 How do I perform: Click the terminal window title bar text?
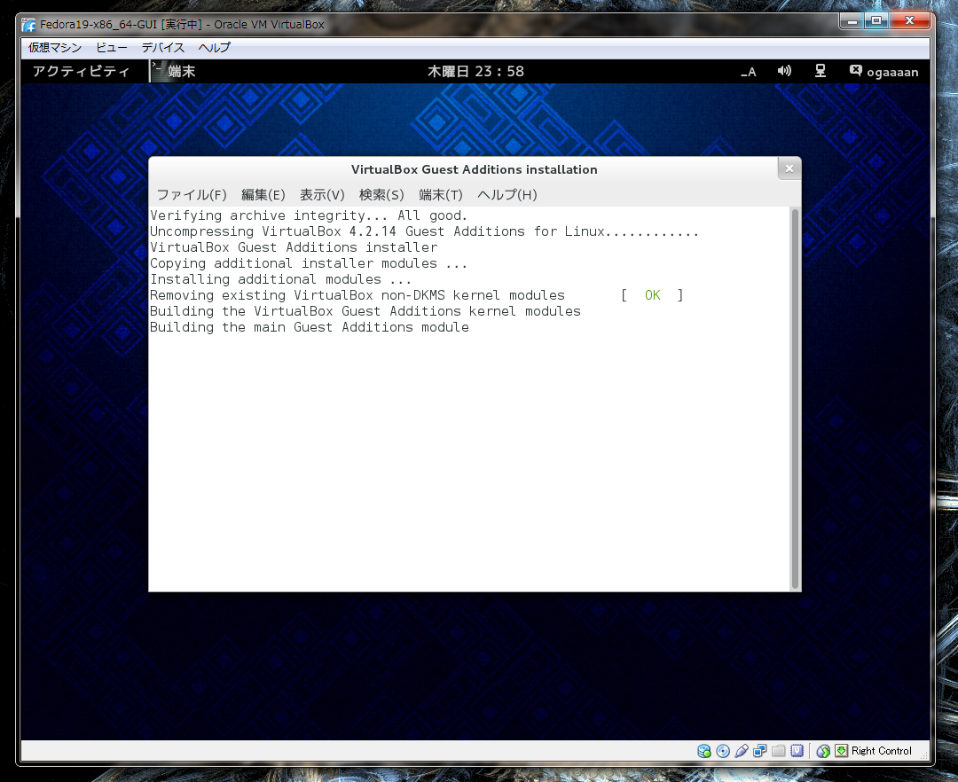pos(474,169)
